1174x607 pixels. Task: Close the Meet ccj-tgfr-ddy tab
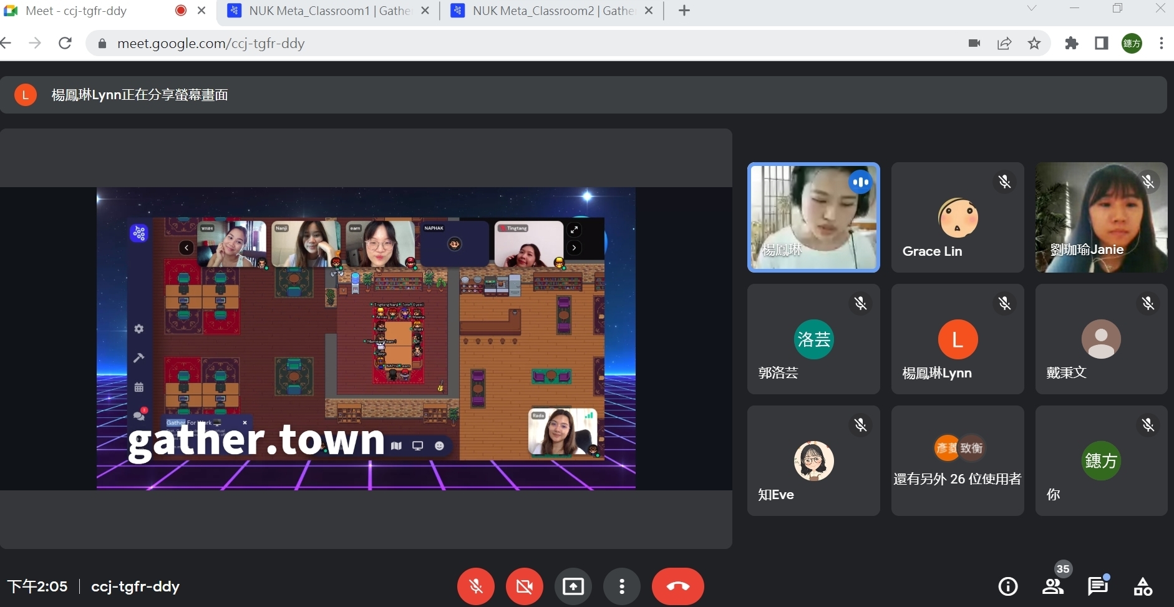point(201,11)
